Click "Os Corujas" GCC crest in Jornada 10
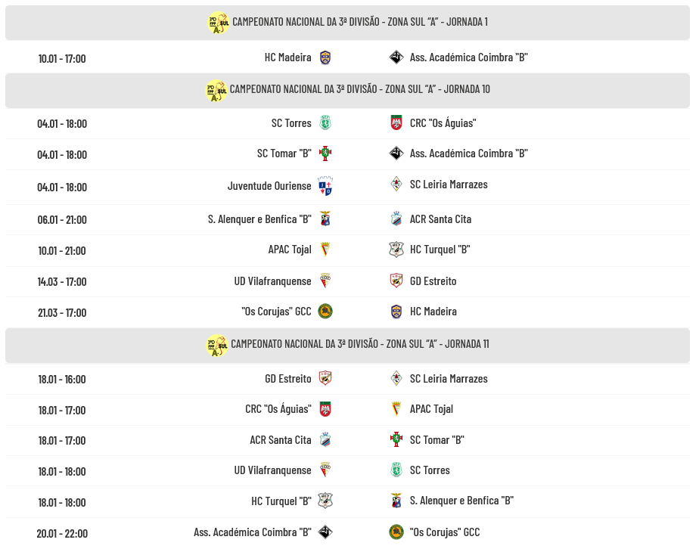The image size is (696, 552). (325, 312)
